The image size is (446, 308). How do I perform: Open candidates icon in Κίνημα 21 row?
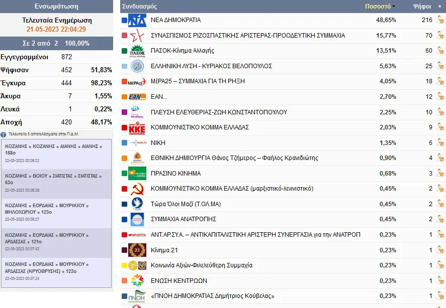(x=440, y=250)
